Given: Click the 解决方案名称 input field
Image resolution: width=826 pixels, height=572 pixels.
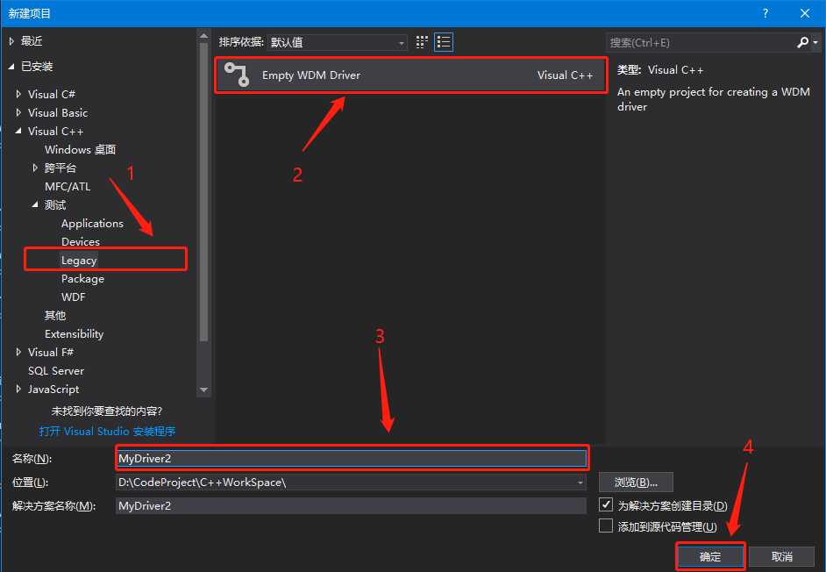Looking at the screenshot, I should pyautogui.click(x=351, y=505).
